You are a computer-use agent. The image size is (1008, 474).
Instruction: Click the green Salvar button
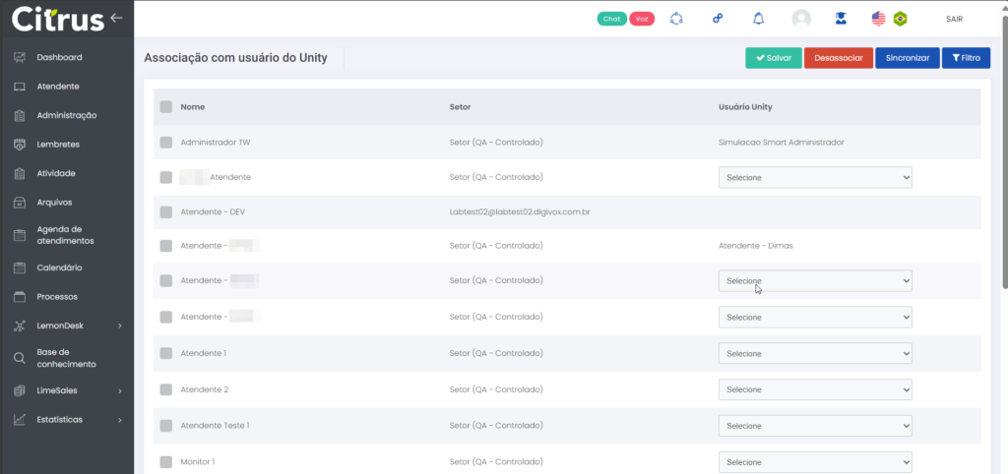point(773,58)
